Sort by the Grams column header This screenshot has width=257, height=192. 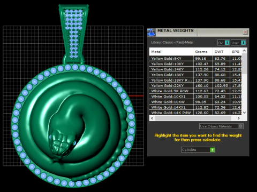202,52
